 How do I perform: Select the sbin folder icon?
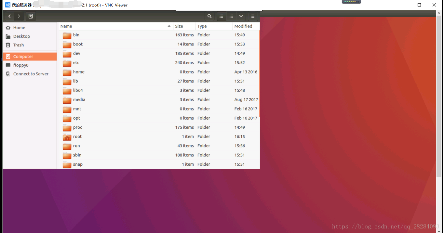(67, 155)
